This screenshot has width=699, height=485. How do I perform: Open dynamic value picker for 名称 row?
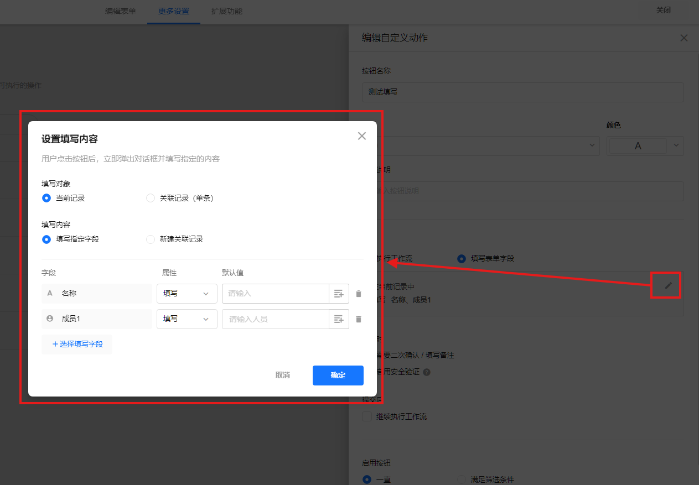(x=339, y=294)
